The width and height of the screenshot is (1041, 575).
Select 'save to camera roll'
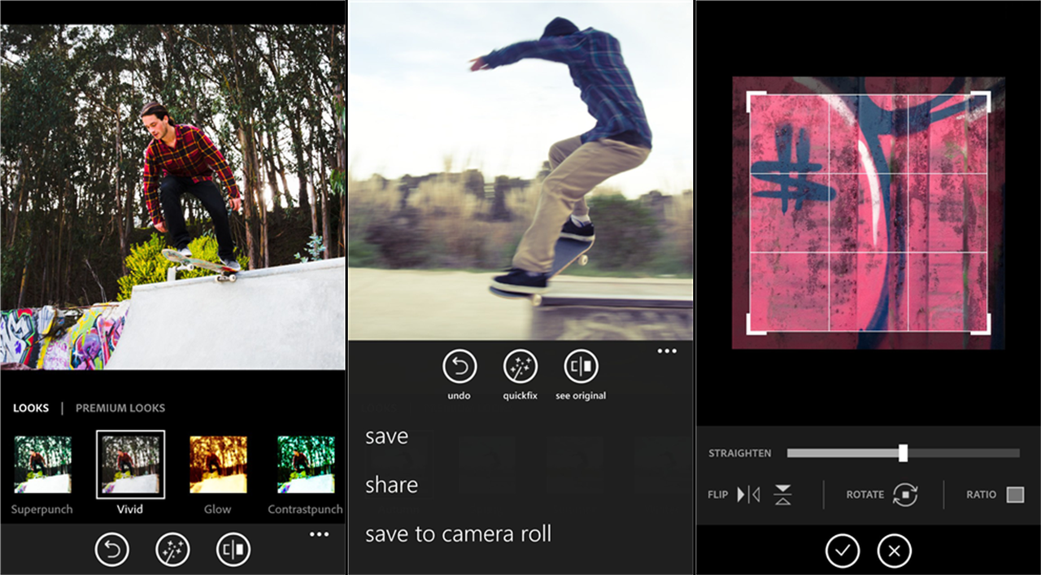click(x=459, y=534)
